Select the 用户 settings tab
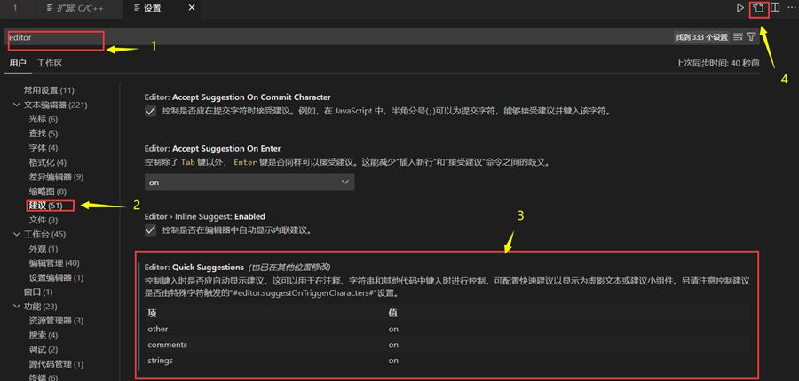The width and height of the screenshot is (799, 381). (17, 64)
